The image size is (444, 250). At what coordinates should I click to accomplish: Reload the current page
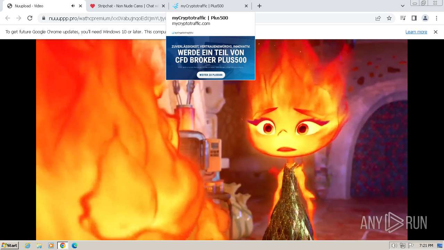point(30,18)
